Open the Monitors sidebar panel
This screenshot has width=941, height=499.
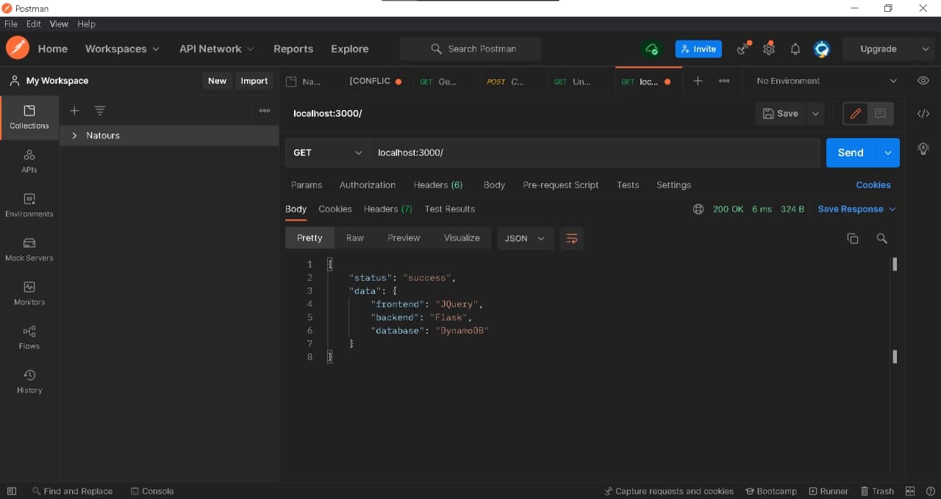pos(29,294)
